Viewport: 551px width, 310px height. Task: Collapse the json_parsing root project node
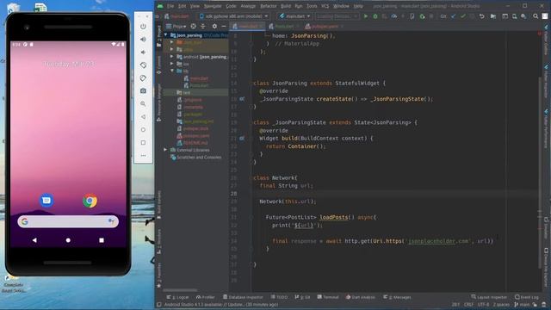pyautogui.click(x=165, y=35)
